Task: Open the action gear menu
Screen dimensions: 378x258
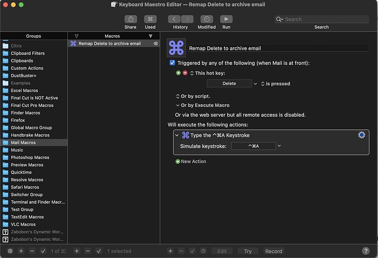Action: pos(362,135)
